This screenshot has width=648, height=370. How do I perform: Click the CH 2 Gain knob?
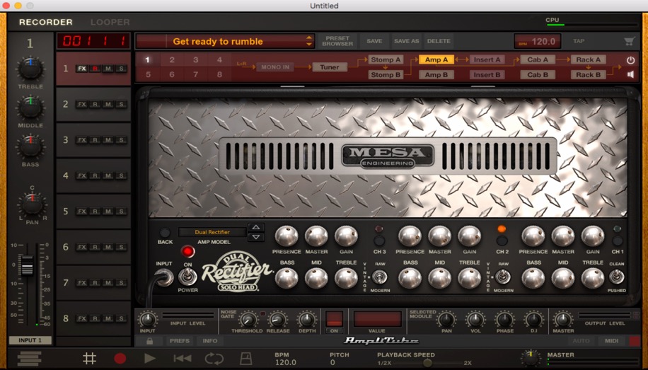pos(470,236)
